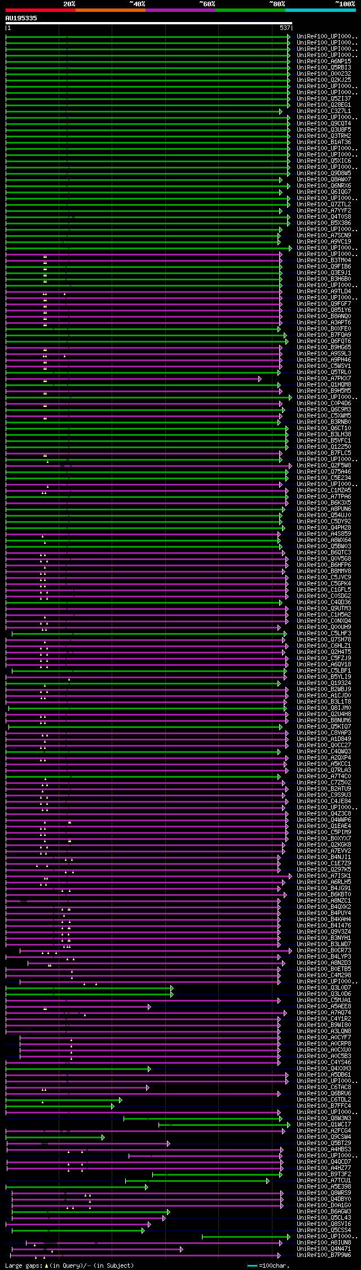Open hit UniRef100_C3Z7L1
This screenshot has height=1270, width=361.
(324, 111)
